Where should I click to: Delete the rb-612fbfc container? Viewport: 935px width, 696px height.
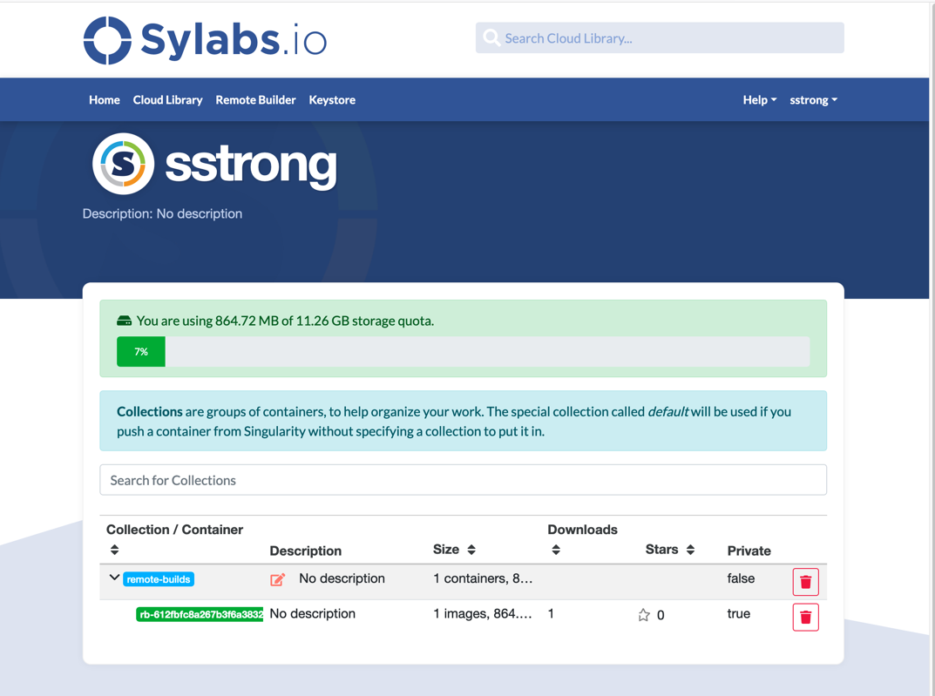(805, 618)
